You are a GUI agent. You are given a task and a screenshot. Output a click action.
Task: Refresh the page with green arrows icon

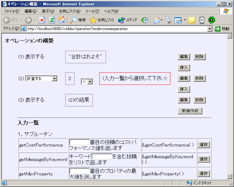(52, 20)
